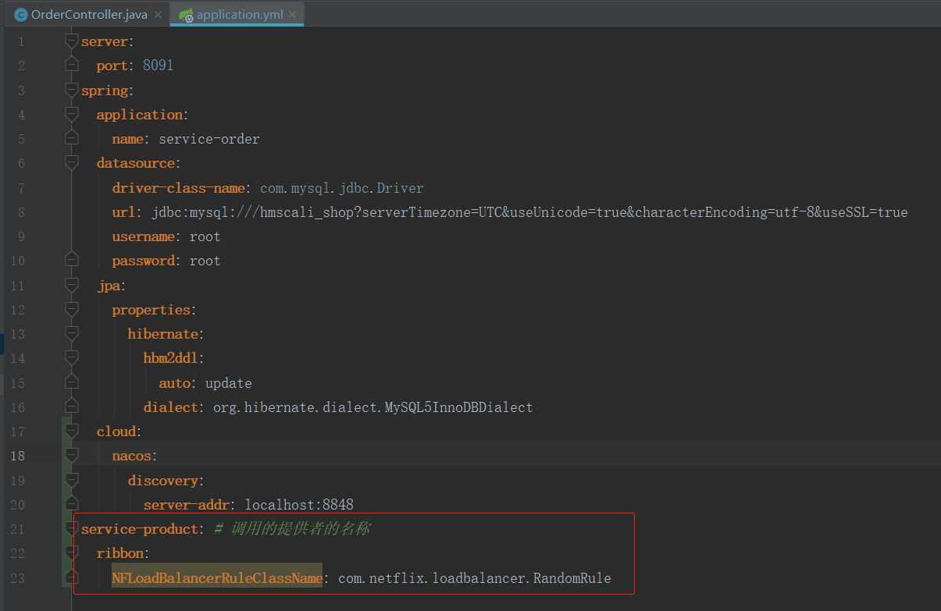Click the root value on password line
Image resolution: width=941 pixels, height=611 pixels.
tap(205, 261)
